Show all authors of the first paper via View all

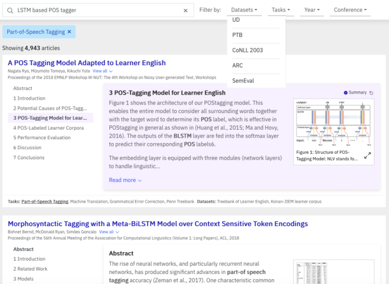pyautogui.click(x=103, y=71)
